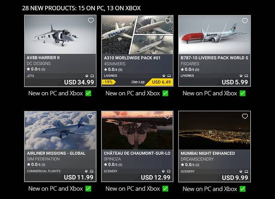Viewport: 275px width, 199px height.
Task: Favorite the AV8B Harrier II product
Action: pyautogui.click(x=91, y=20)
